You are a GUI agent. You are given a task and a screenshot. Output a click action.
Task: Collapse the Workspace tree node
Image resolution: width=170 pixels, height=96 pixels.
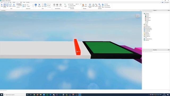coord(143,14)
